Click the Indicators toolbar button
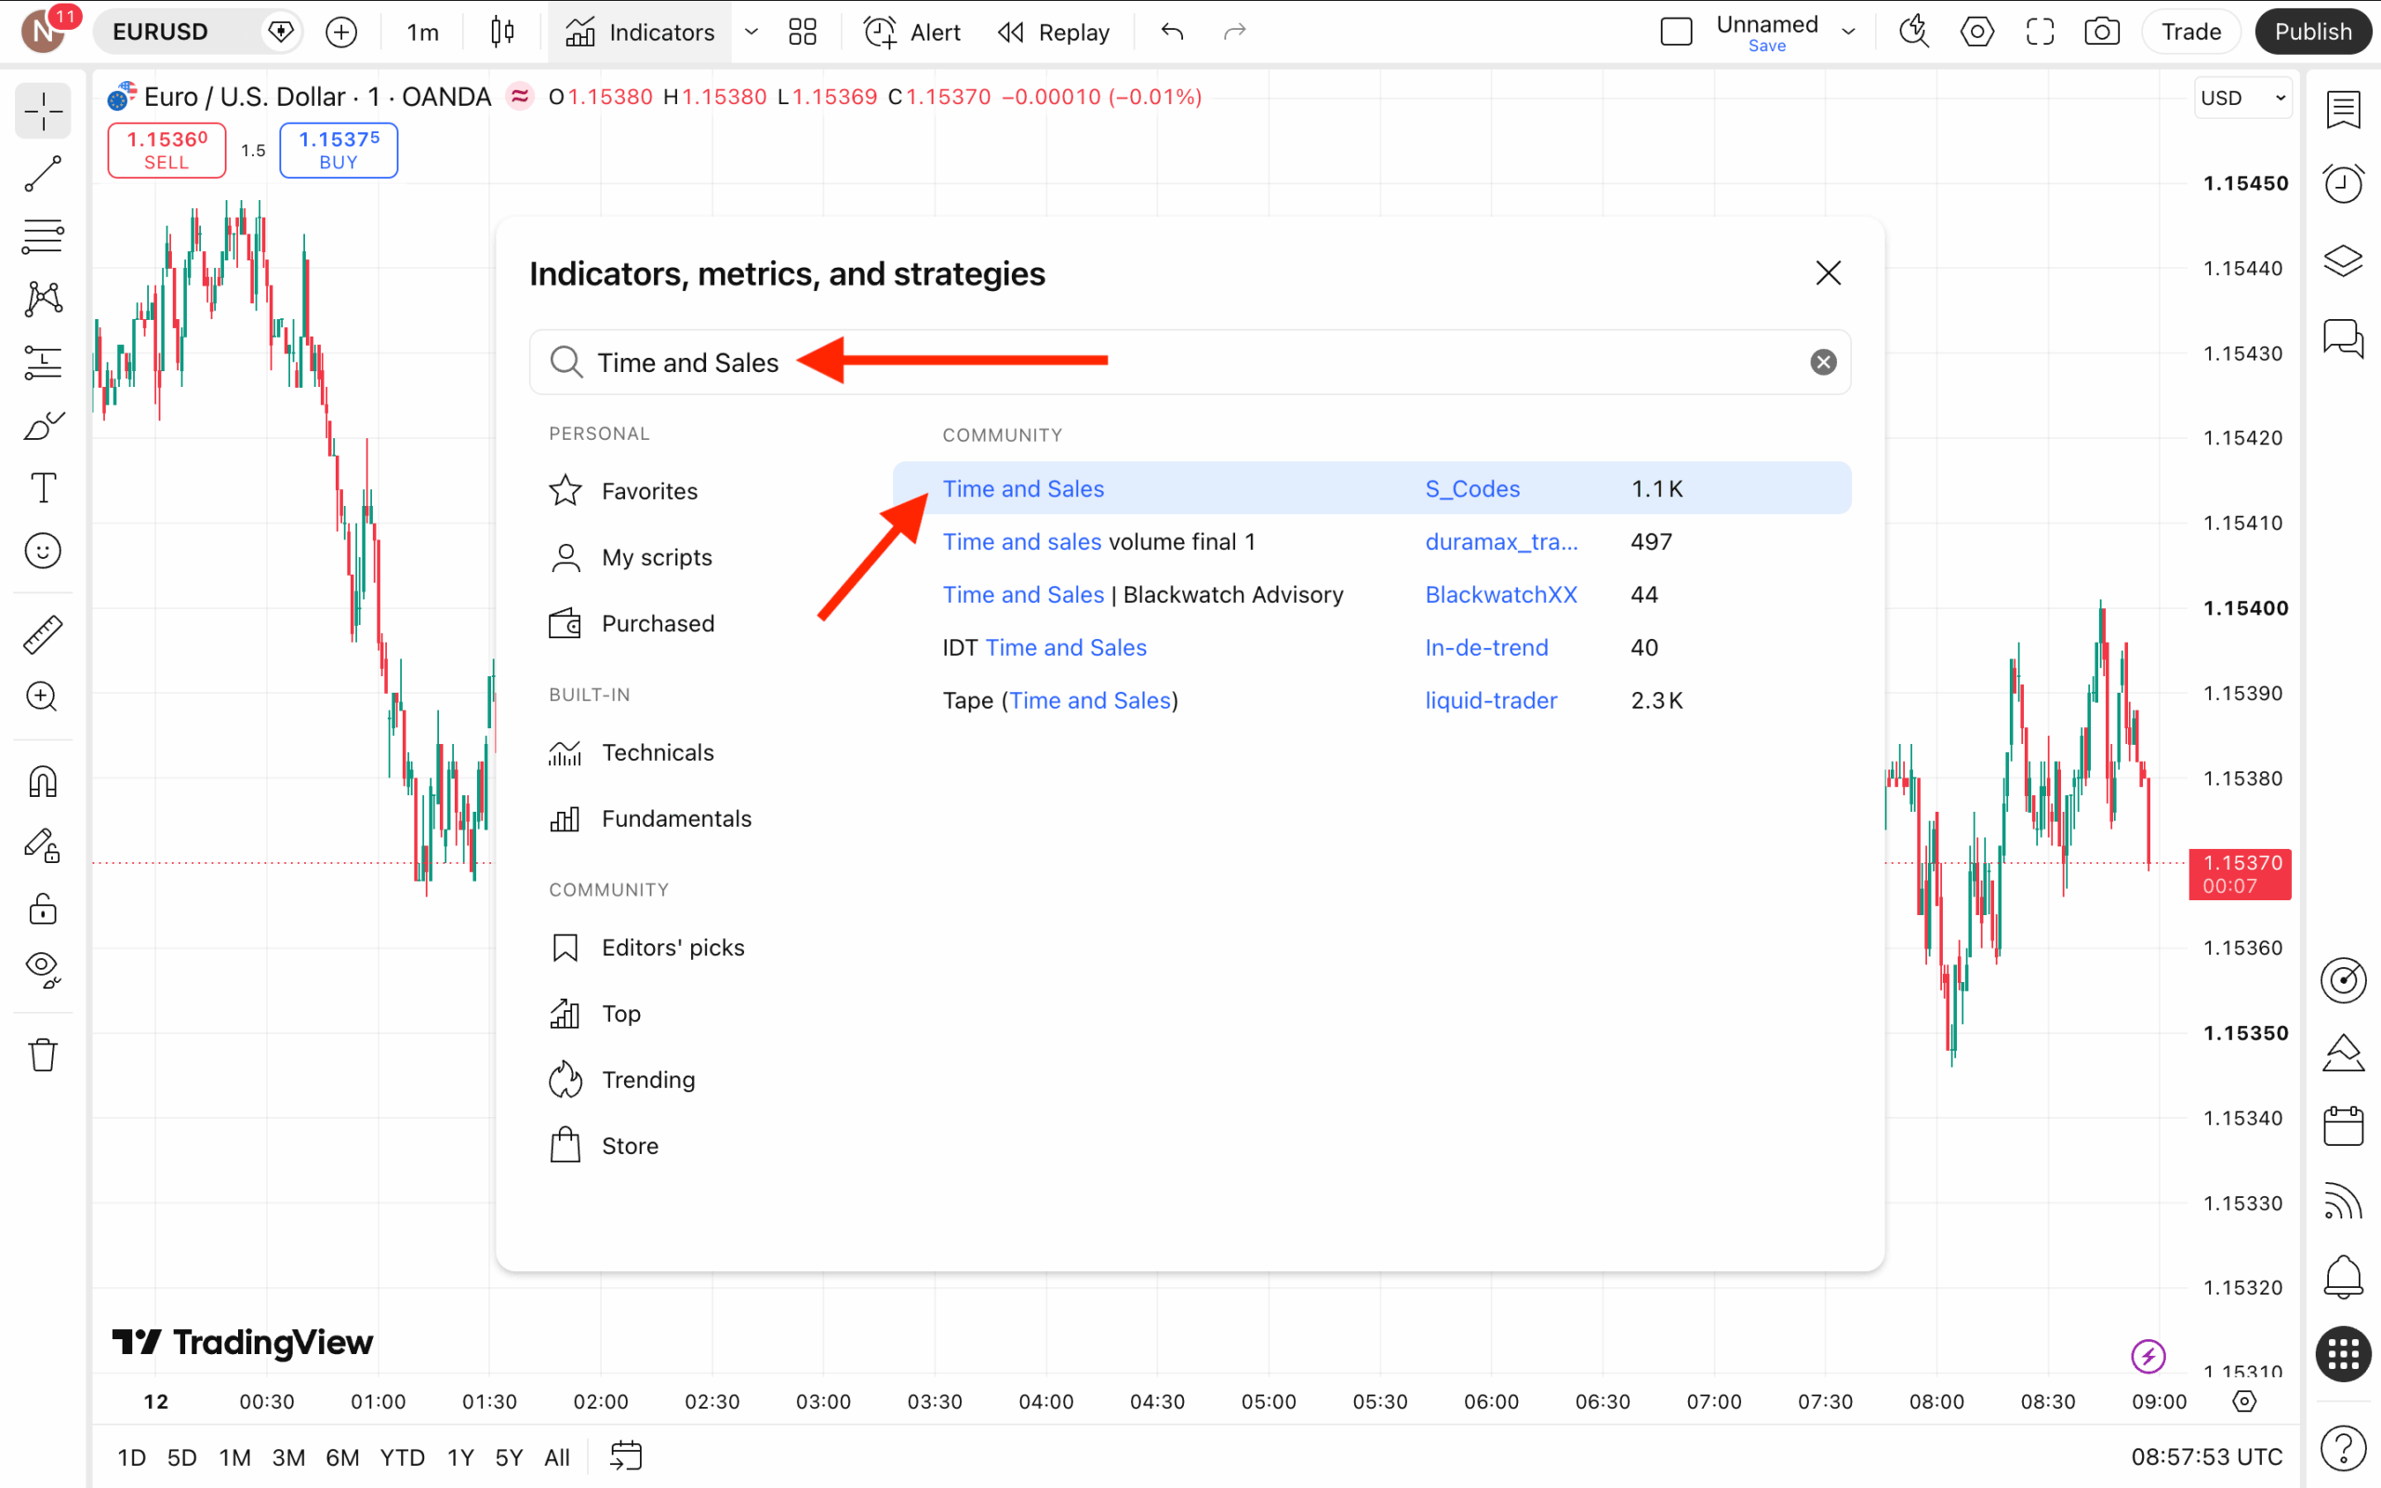Image resolution: width=2381 pixels, height=1488 pixels. [640, 32]
